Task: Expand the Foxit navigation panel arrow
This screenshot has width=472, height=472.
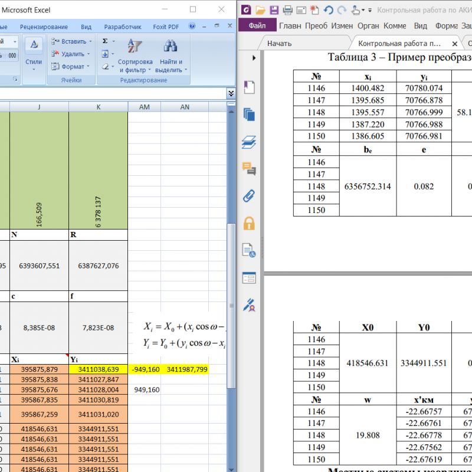Action: point(254,58)
